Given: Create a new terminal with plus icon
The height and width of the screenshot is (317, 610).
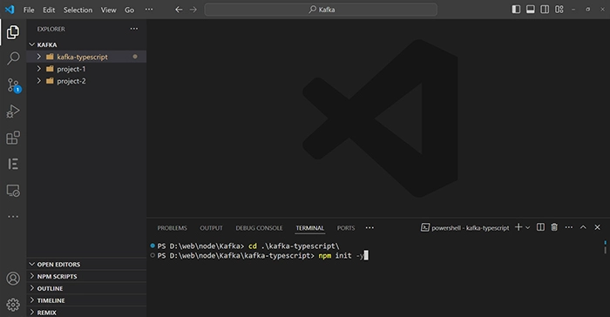Looking at the screenshot, I should coord(518,227).
